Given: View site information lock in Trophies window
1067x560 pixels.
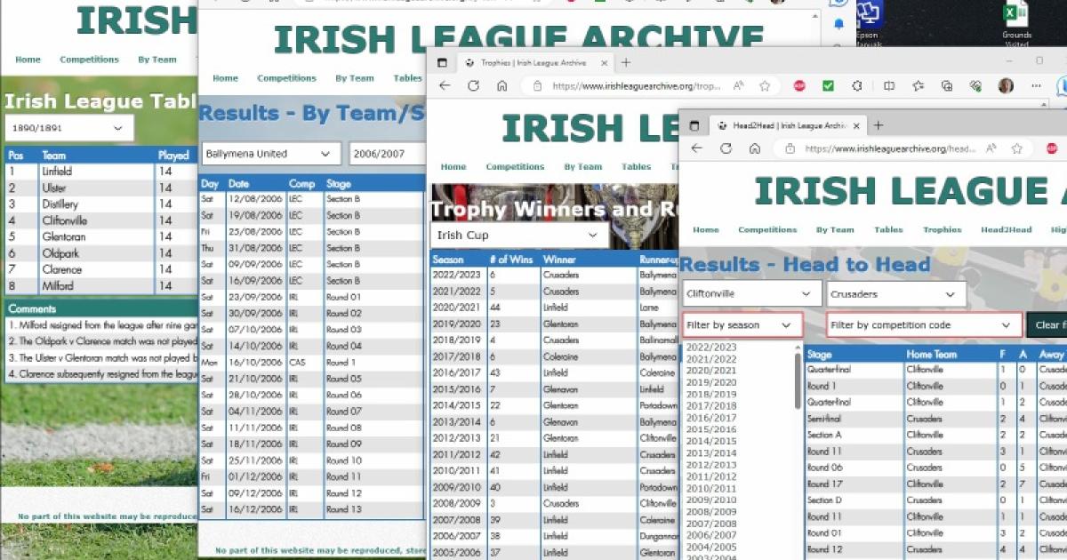Looking at the screenshot, I should [x=536, y=86].
